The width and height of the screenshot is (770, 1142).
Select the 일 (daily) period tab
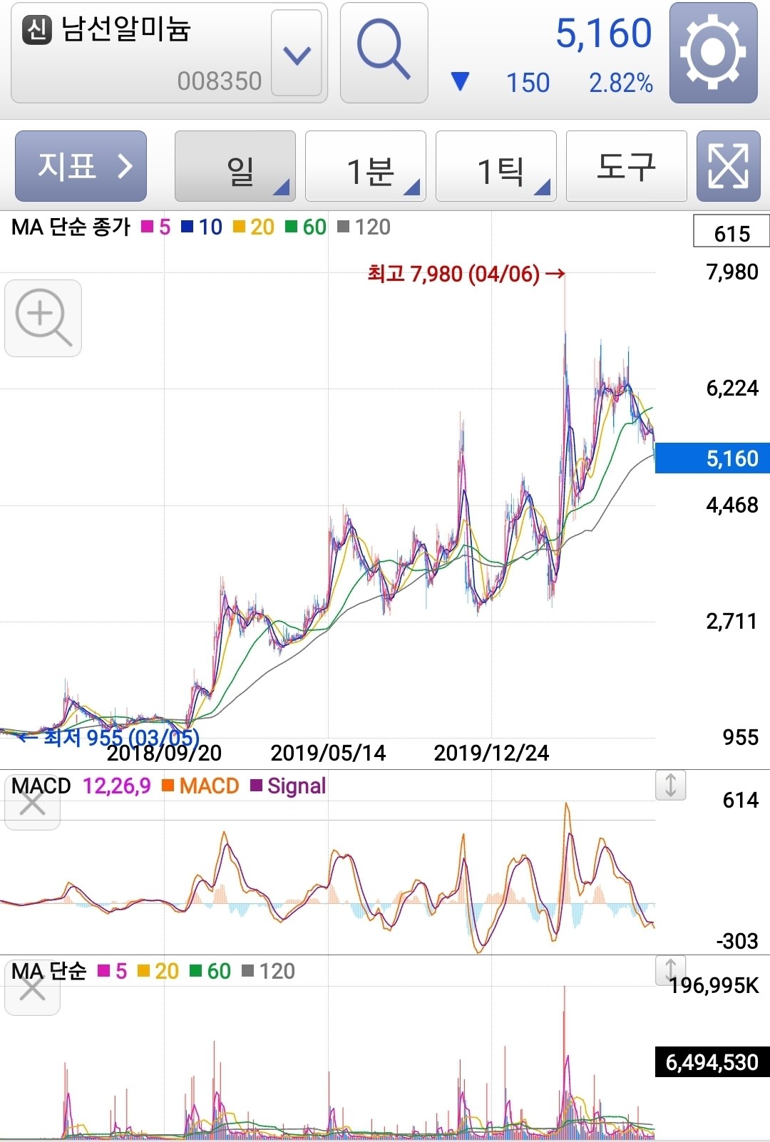pos(235,167)
